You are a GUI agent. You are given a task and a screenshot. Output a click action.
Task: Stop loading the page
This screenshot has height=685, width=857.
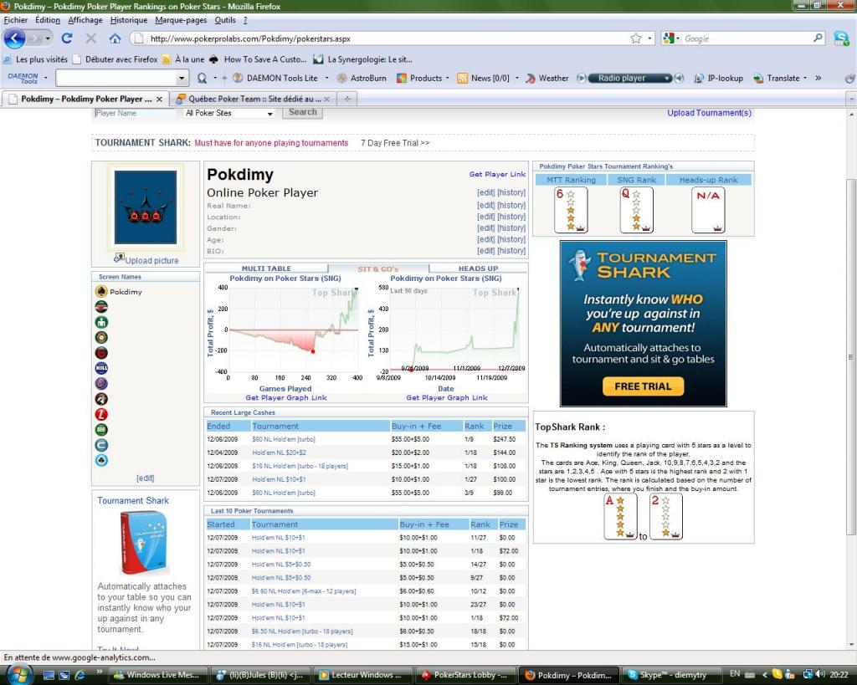(90, 38)
